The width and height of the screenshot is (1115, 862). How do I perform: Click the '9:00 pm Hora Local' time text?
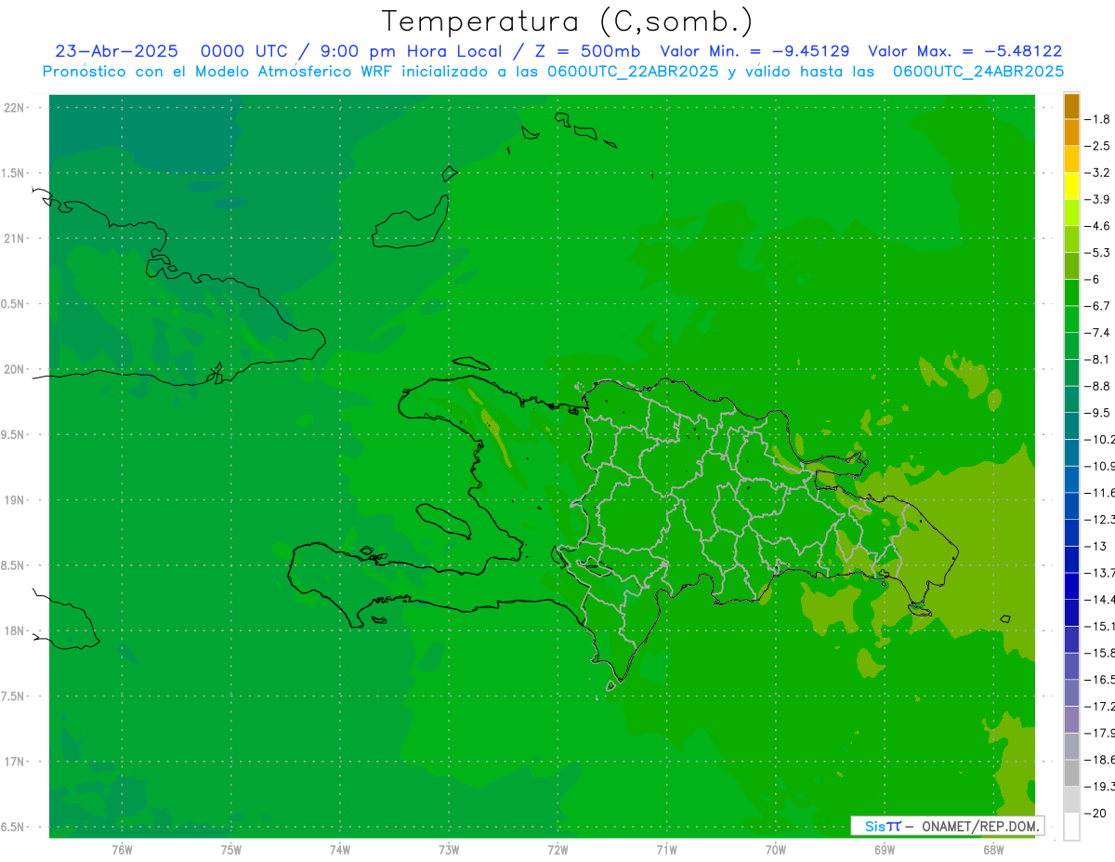(x=411, y=51)
